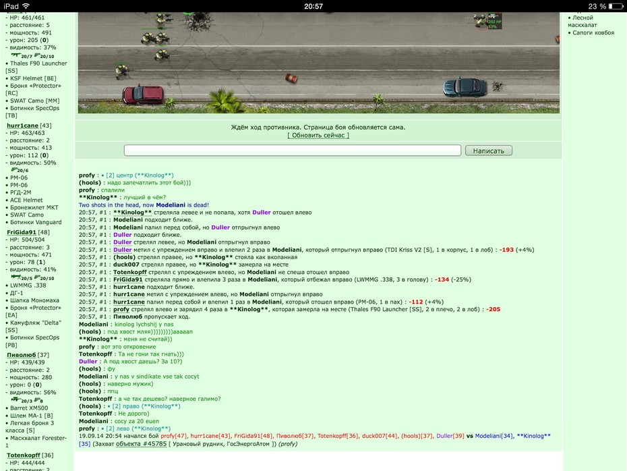Click ACE Helmet item

(x=26, y=200)
